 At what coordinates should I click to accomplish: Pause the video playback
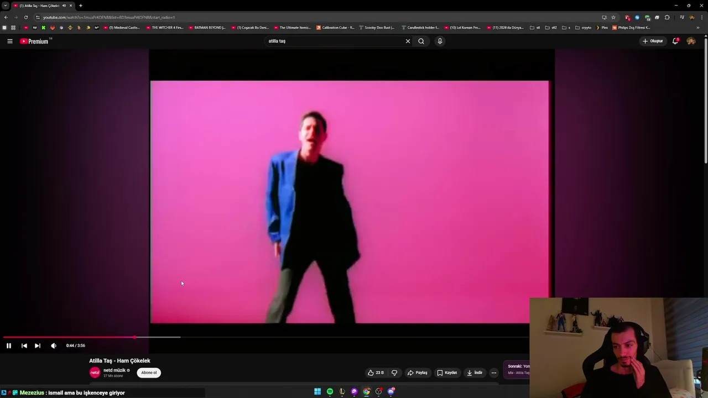[x=9, y=345]
